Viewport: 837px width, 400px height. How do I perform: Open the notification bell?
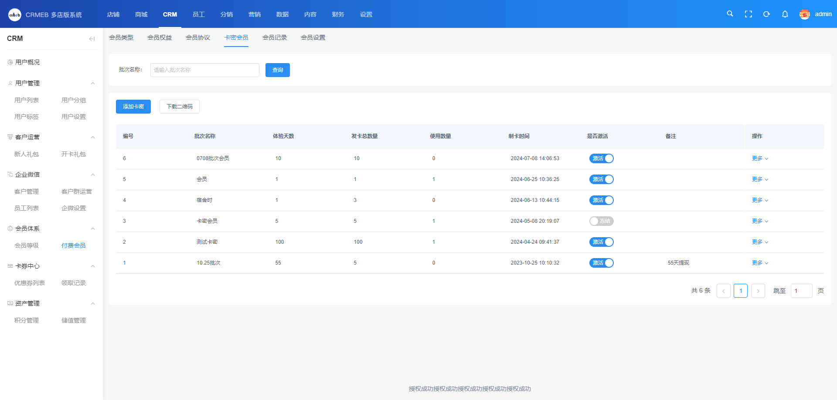(785, 14)
